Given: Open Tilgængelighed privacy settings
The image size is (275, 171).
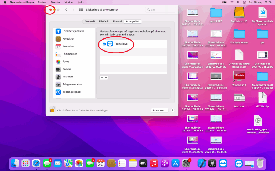Looking at the screenshot, I should [x=71, y=92].
